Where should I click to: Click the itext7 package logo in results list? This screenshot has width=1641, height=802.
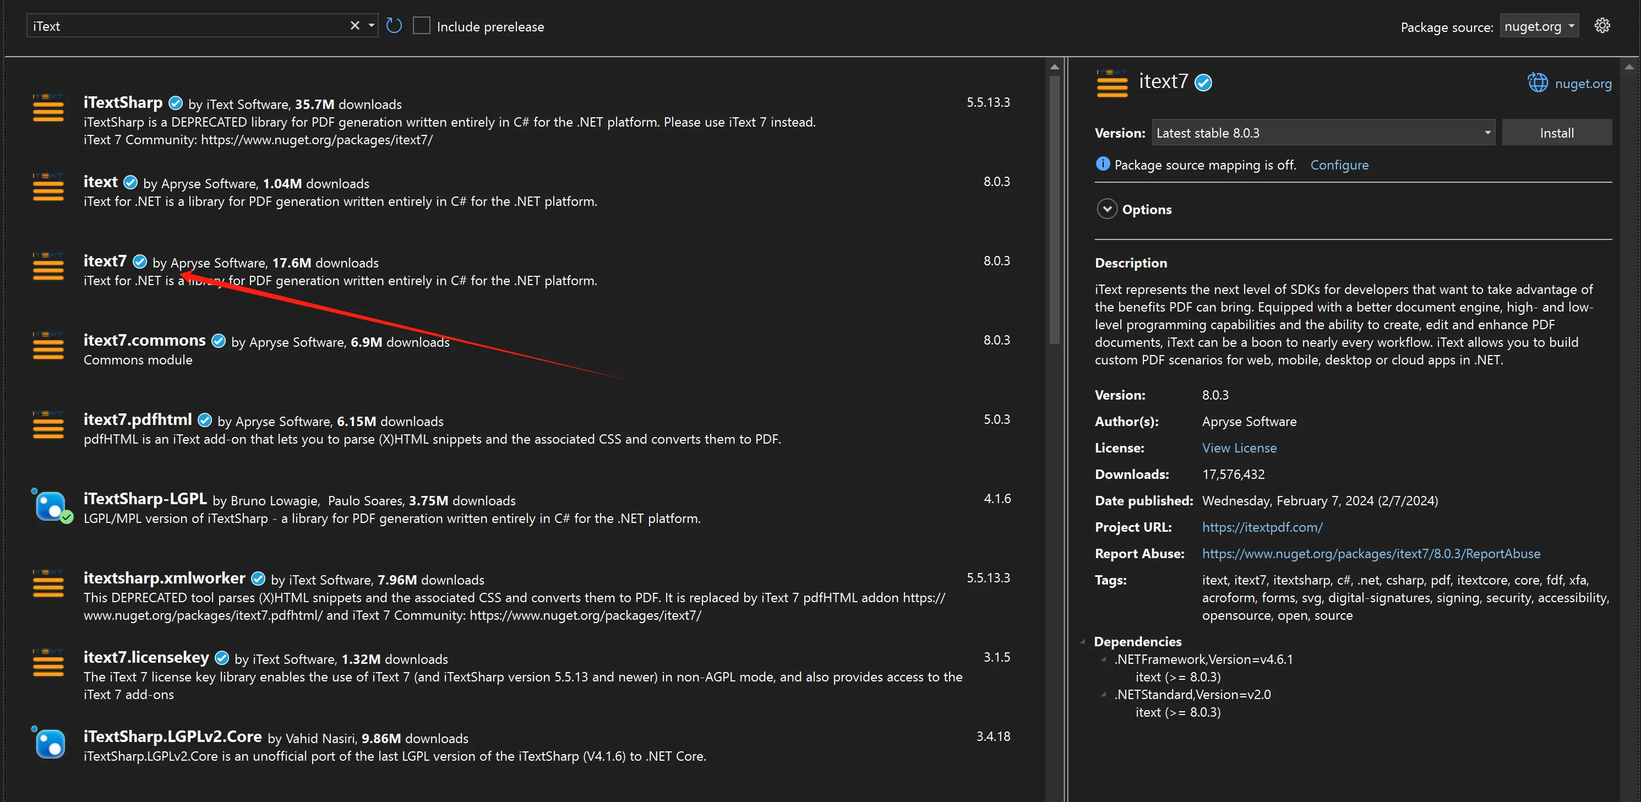(x=48, y=266)
